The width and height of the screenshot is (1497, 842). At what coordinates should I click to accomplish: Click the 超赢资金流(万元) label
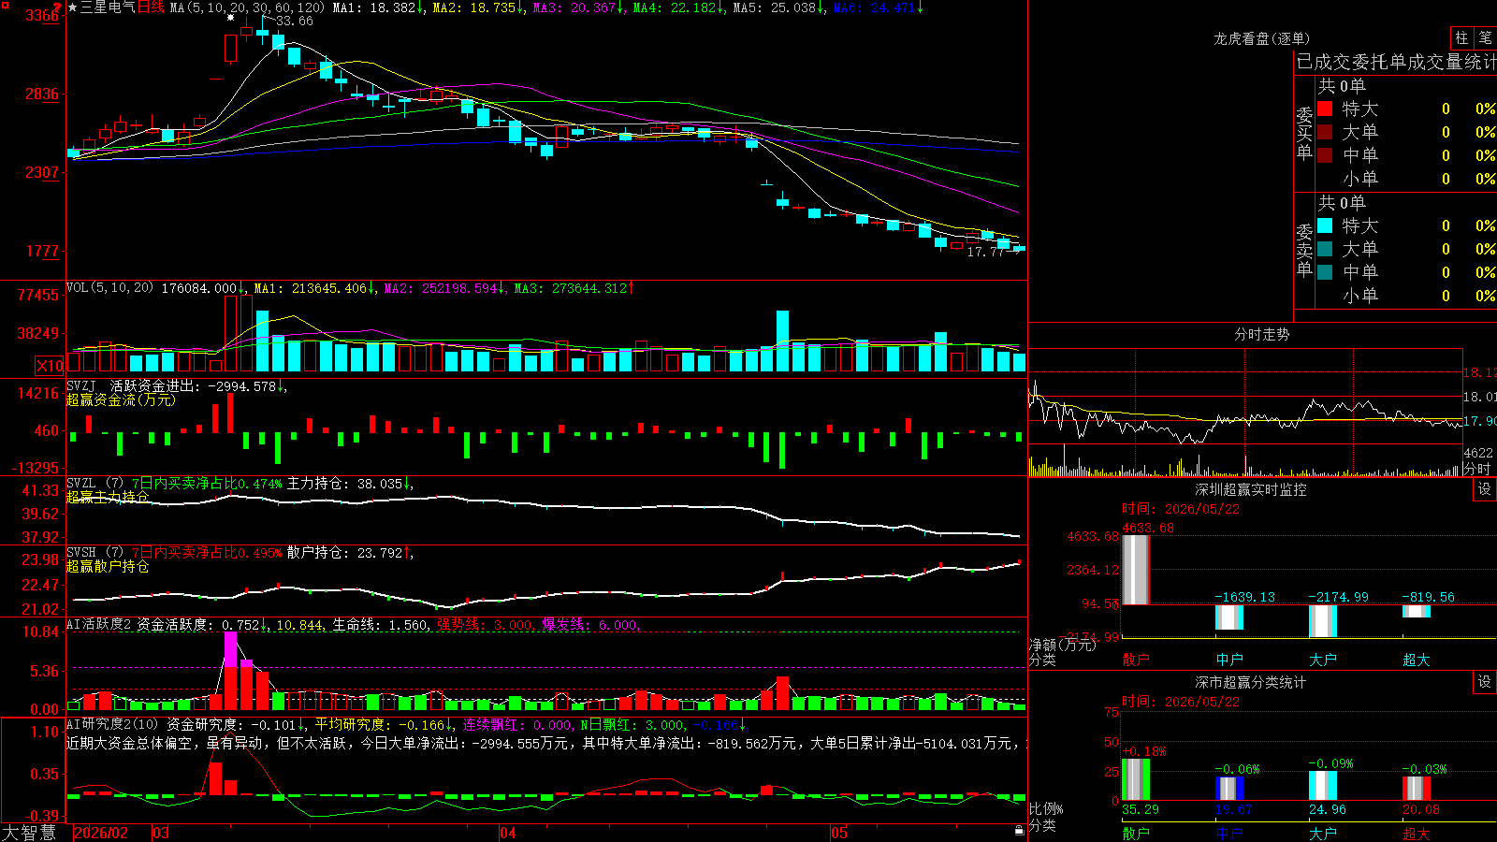coord(121,399)
